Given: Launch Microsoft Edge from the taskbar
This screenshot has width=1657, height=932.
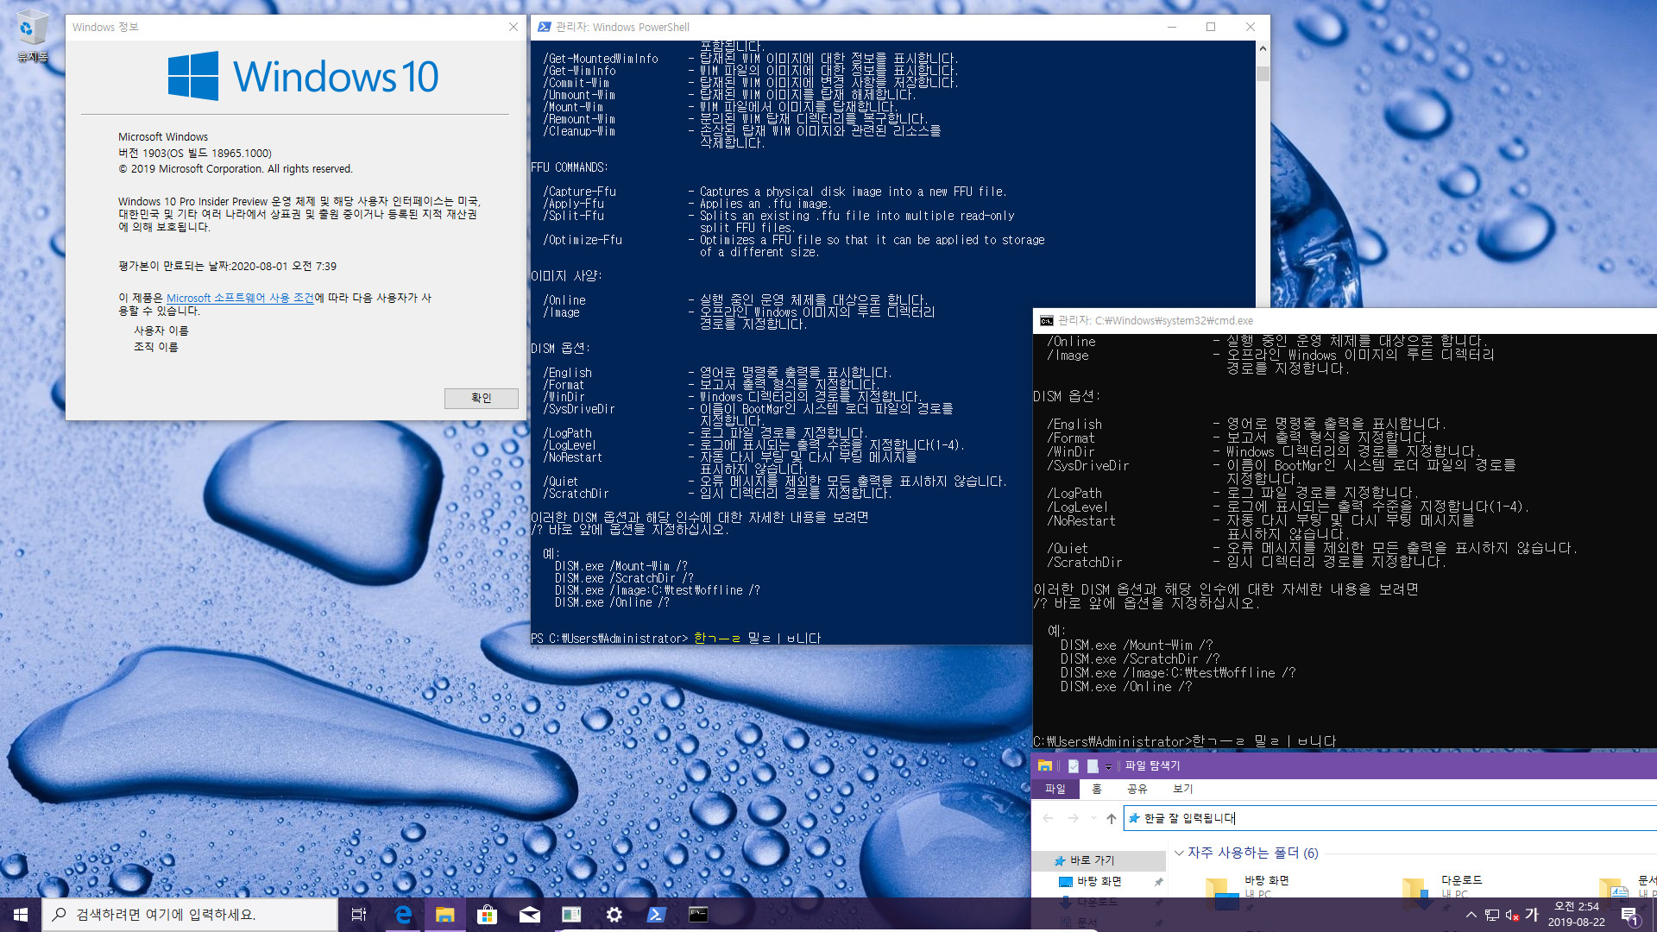Looking at the screenshot, I should coord(402,915).
